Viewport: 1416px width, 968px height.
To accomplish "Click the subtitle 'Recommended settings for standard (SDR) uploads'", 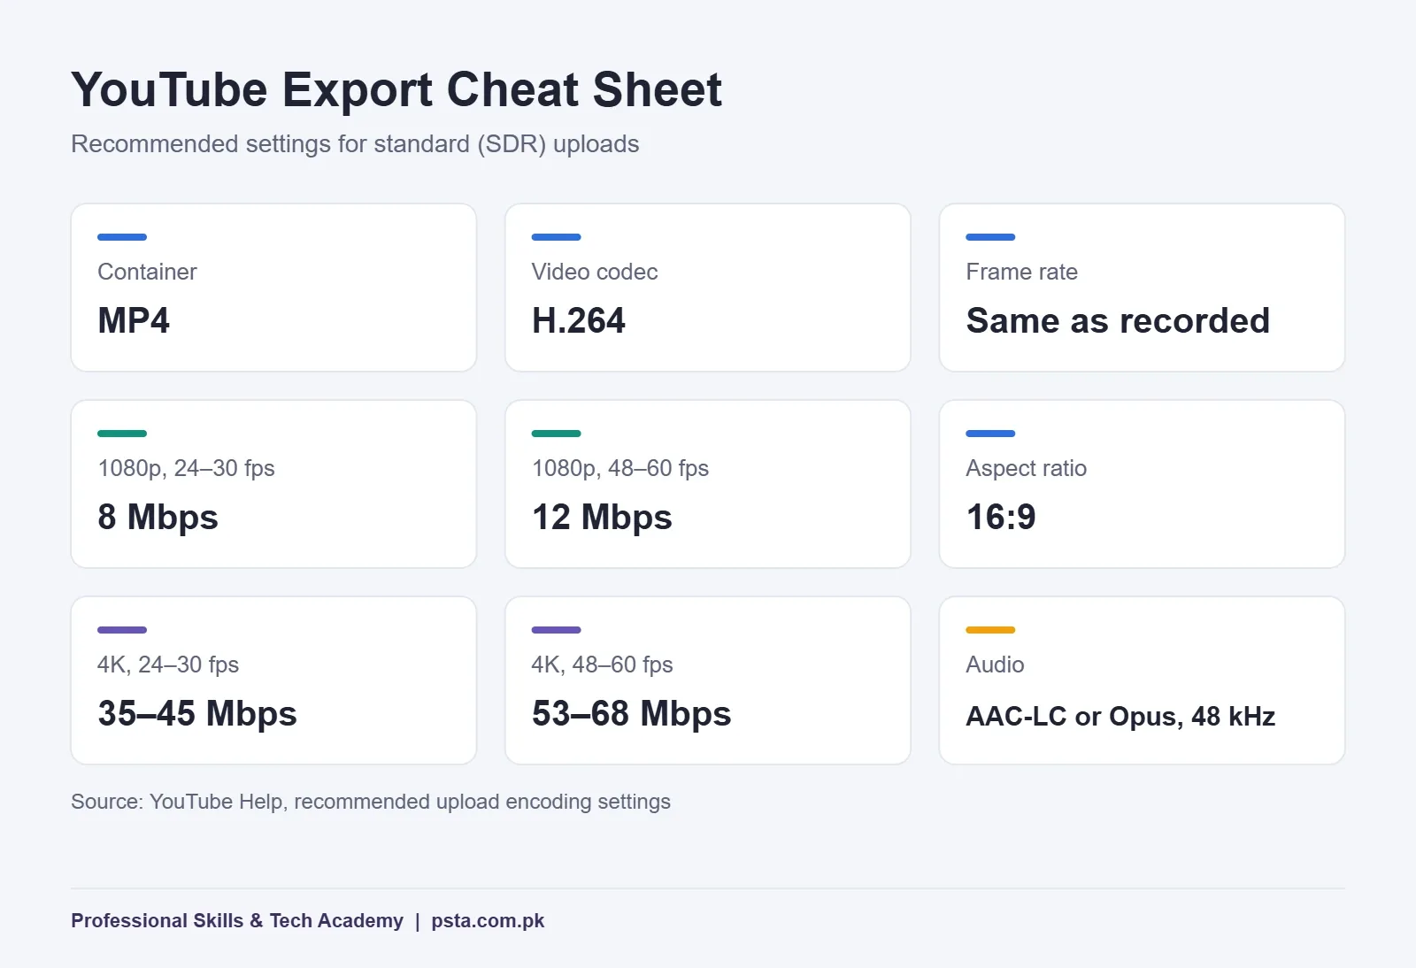I will [x=355, y=144].
